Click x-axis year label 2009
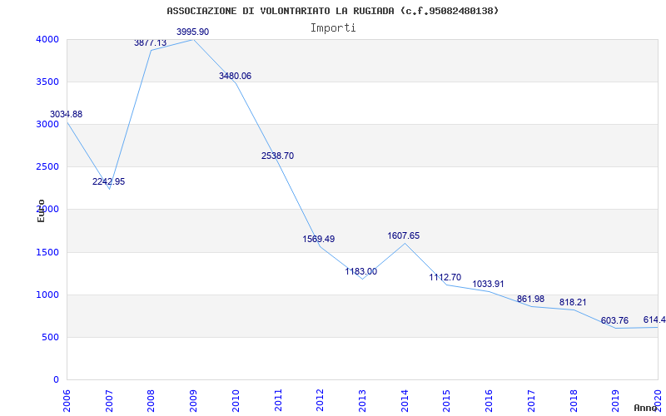666x416 pixels. point(193,400)
